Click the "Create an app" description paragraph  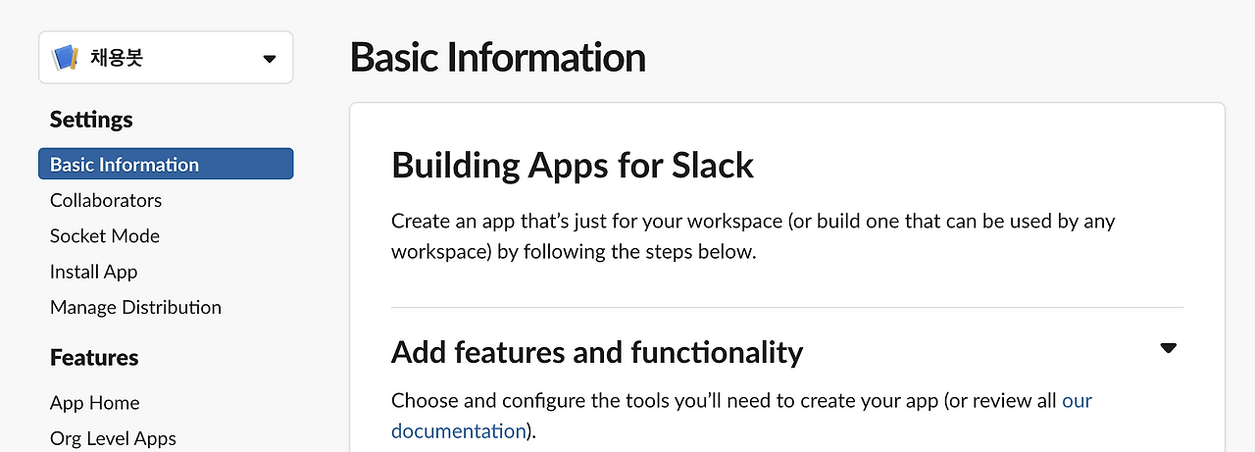point(752,236)
